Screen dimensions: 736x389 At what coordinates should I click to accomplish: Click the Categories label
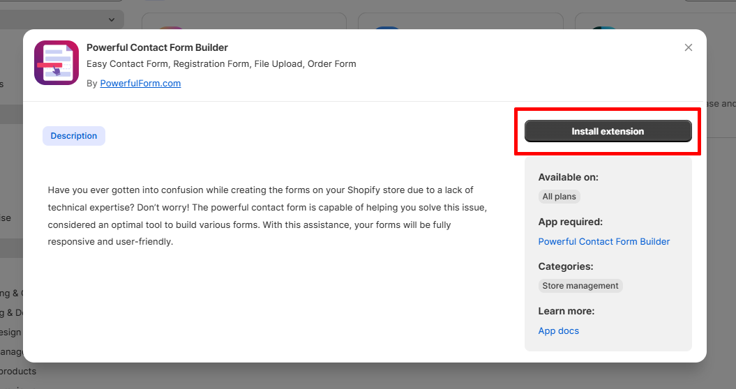[x=566, y=266]
